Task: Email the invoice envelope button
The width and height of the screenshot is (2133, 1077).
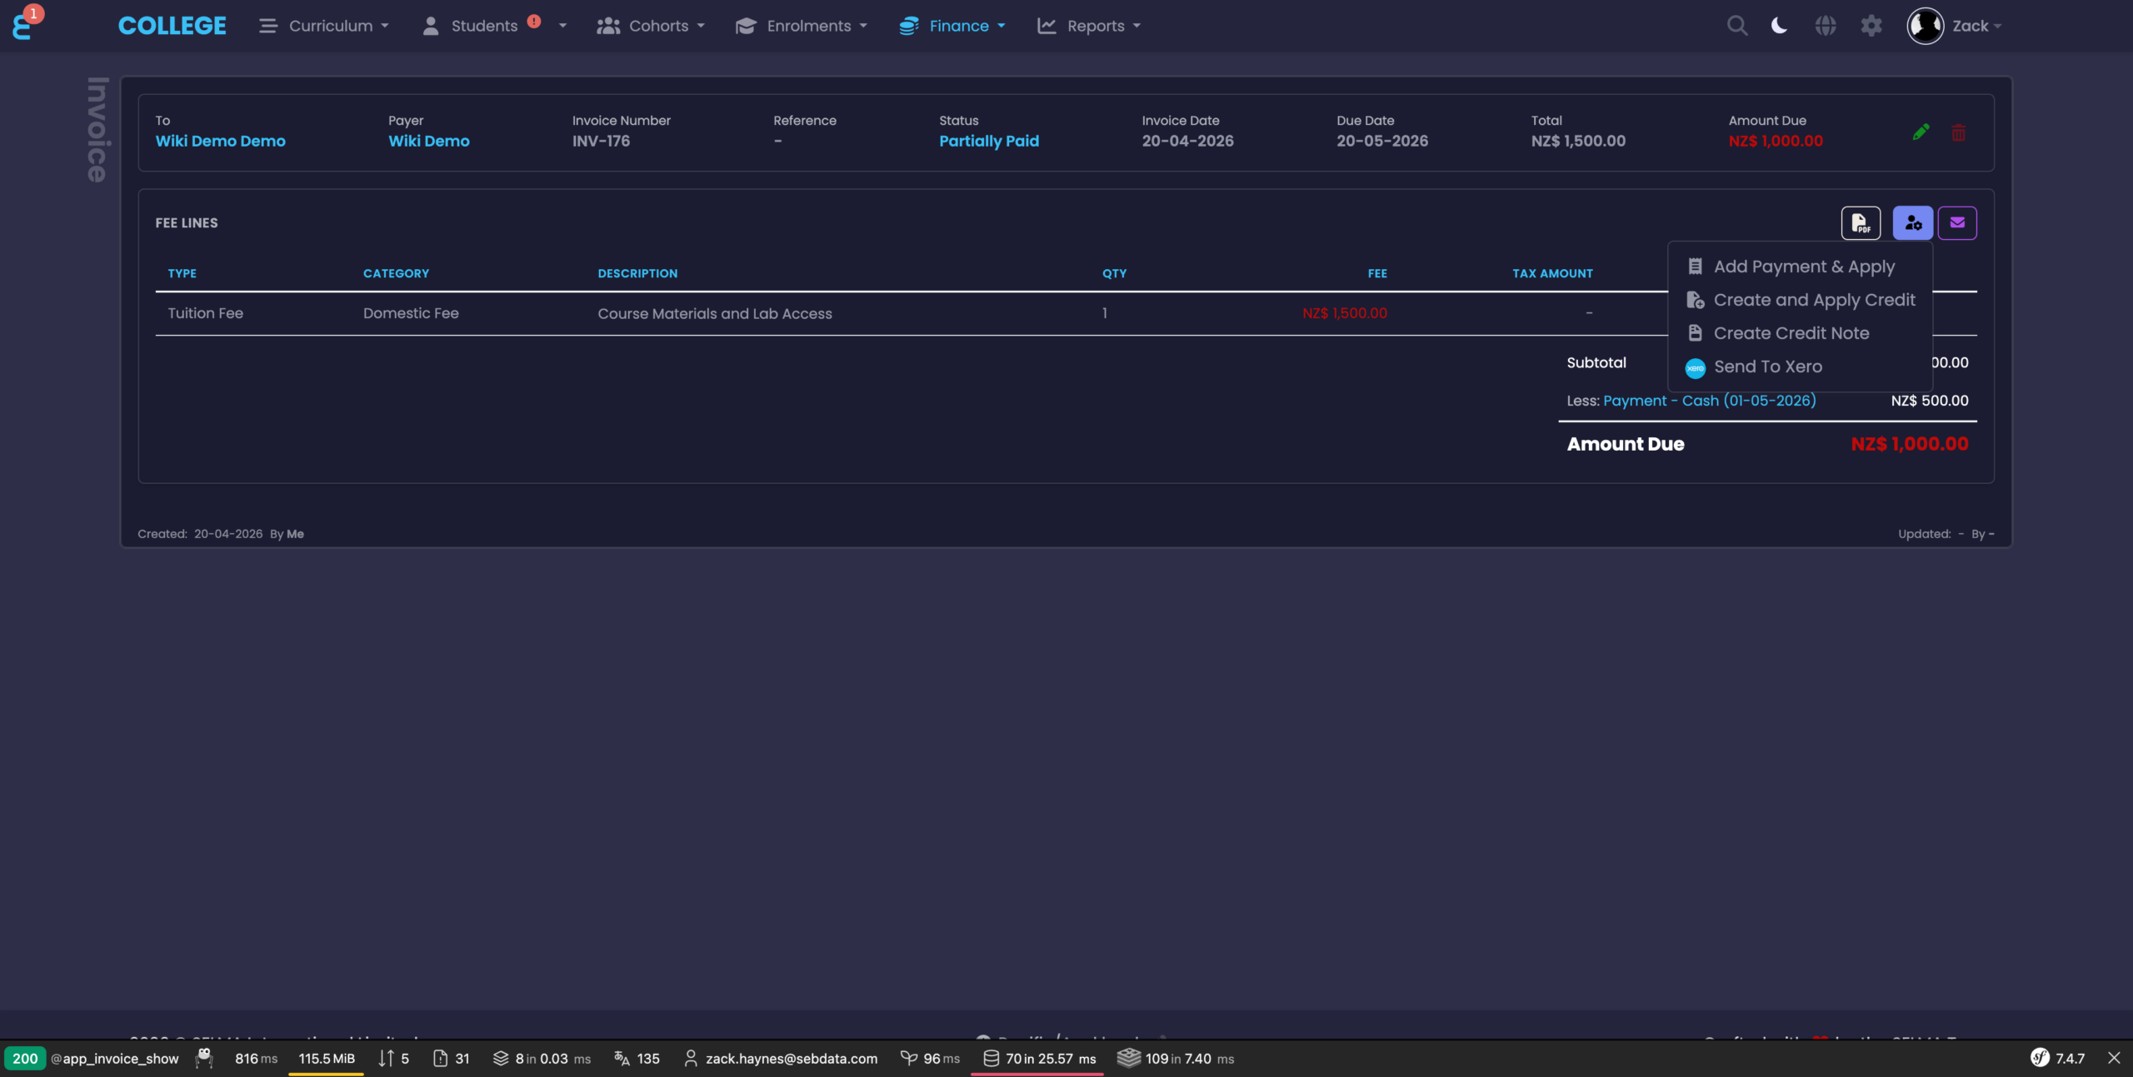Action: pyautogui.click(x=1957, y=222)
